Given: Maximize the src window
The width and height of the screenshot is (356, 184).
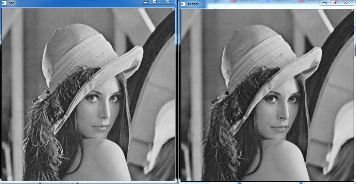Looking at the screenshot, I should pos(155,2).
